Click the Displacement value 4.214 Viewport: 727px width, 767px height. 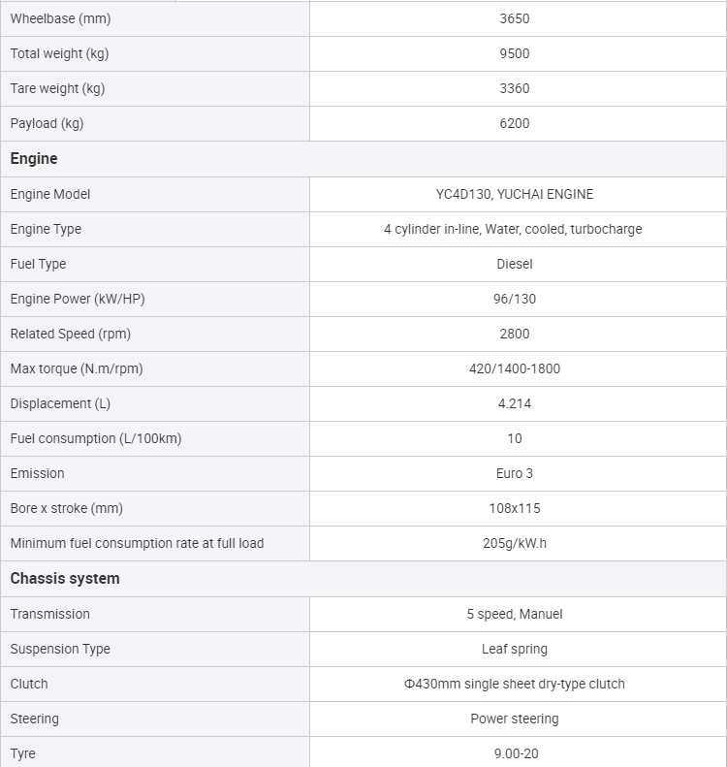point(515,403)
